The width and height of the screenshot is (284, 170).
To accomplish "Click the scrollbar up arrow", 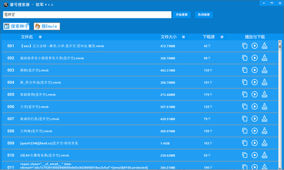I will click(280, 42).
